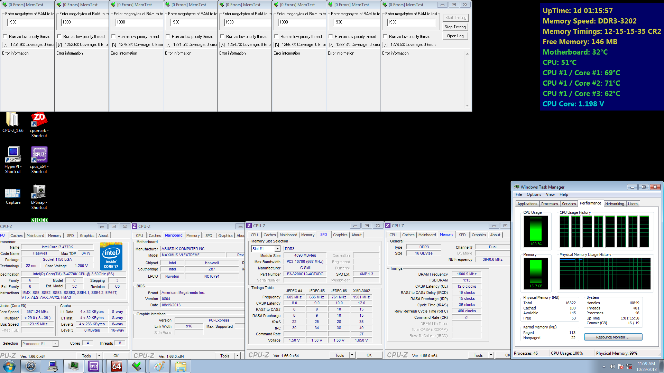Open Caches tab in CPU-Z Memory window

coord(408,235)
